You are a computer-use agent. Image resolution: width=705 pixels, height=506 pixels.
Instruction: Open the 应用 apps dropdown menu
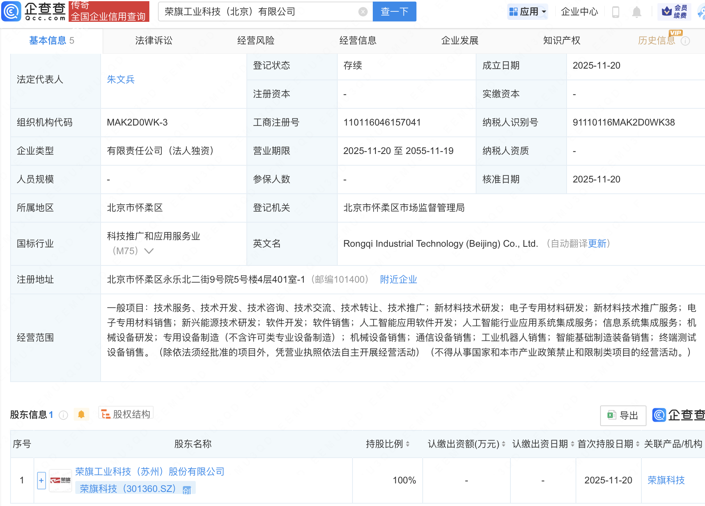pos(528,12)
